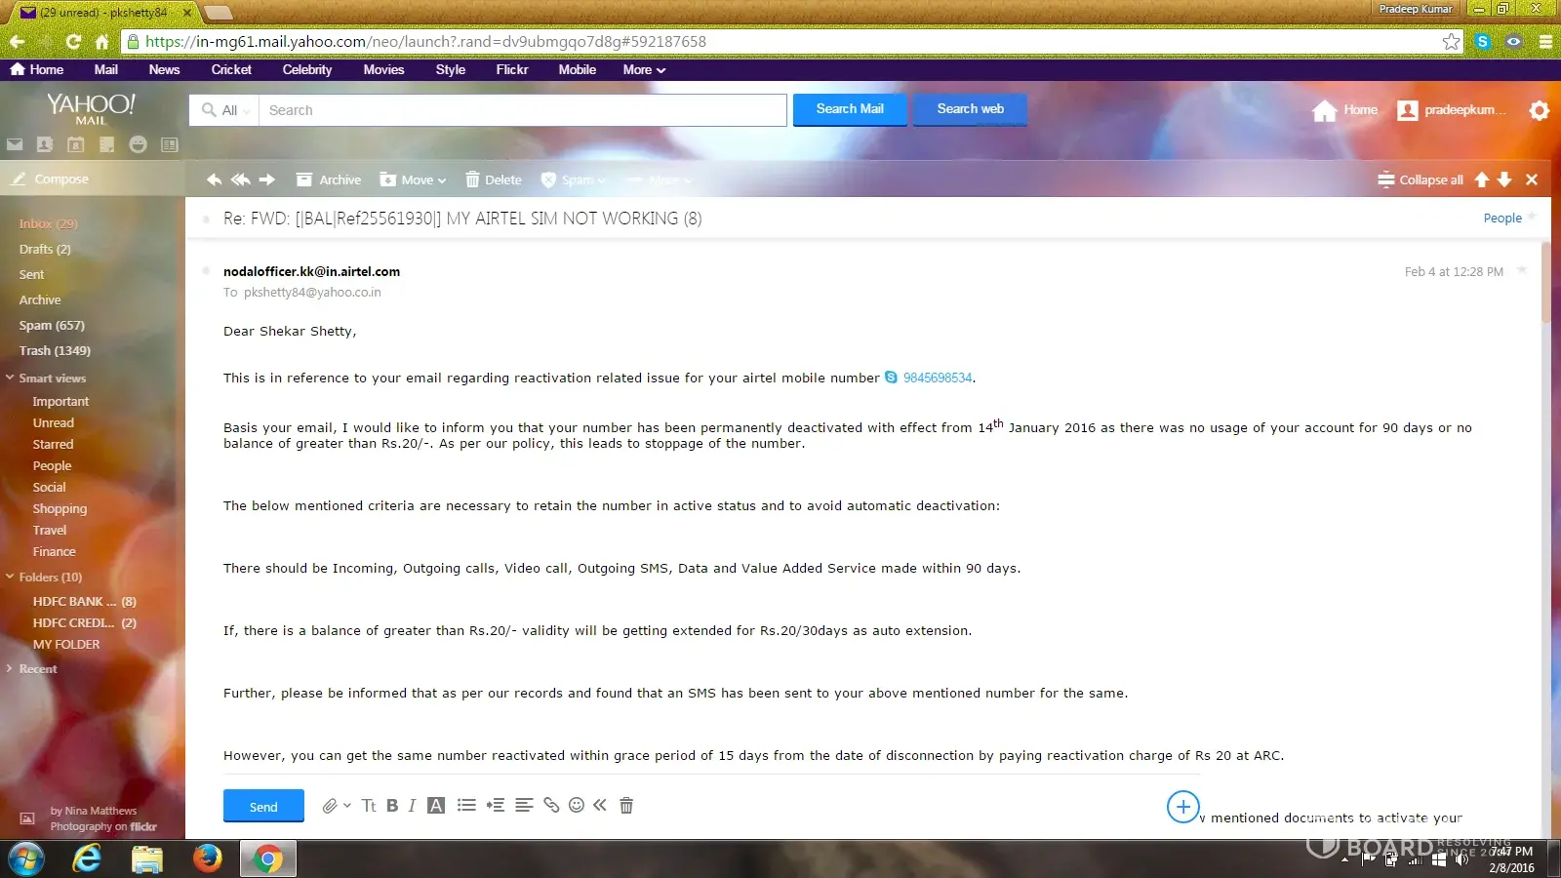
Task: Click the double-chevron collapse toolbar icon
Action: (x=600, y=806)
